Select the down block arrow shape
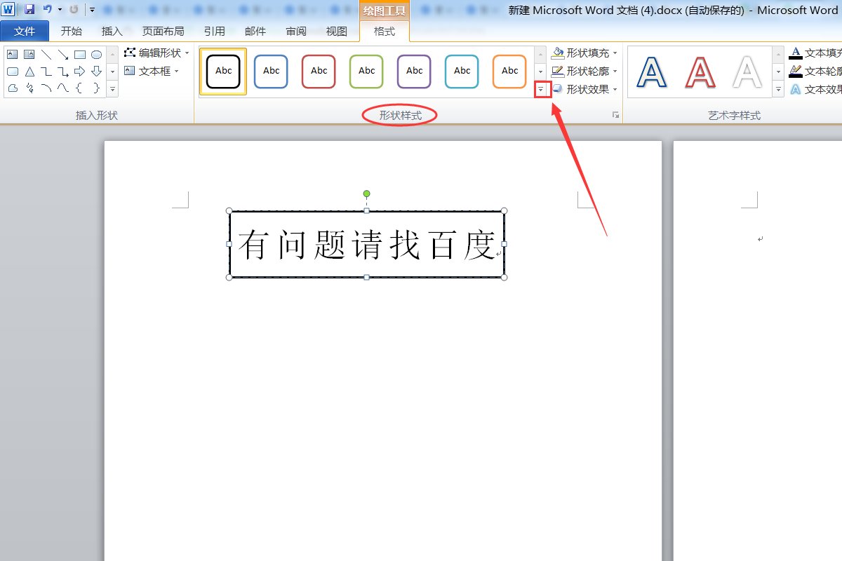Viewport: 842px width, 561px height. [97, 71]
